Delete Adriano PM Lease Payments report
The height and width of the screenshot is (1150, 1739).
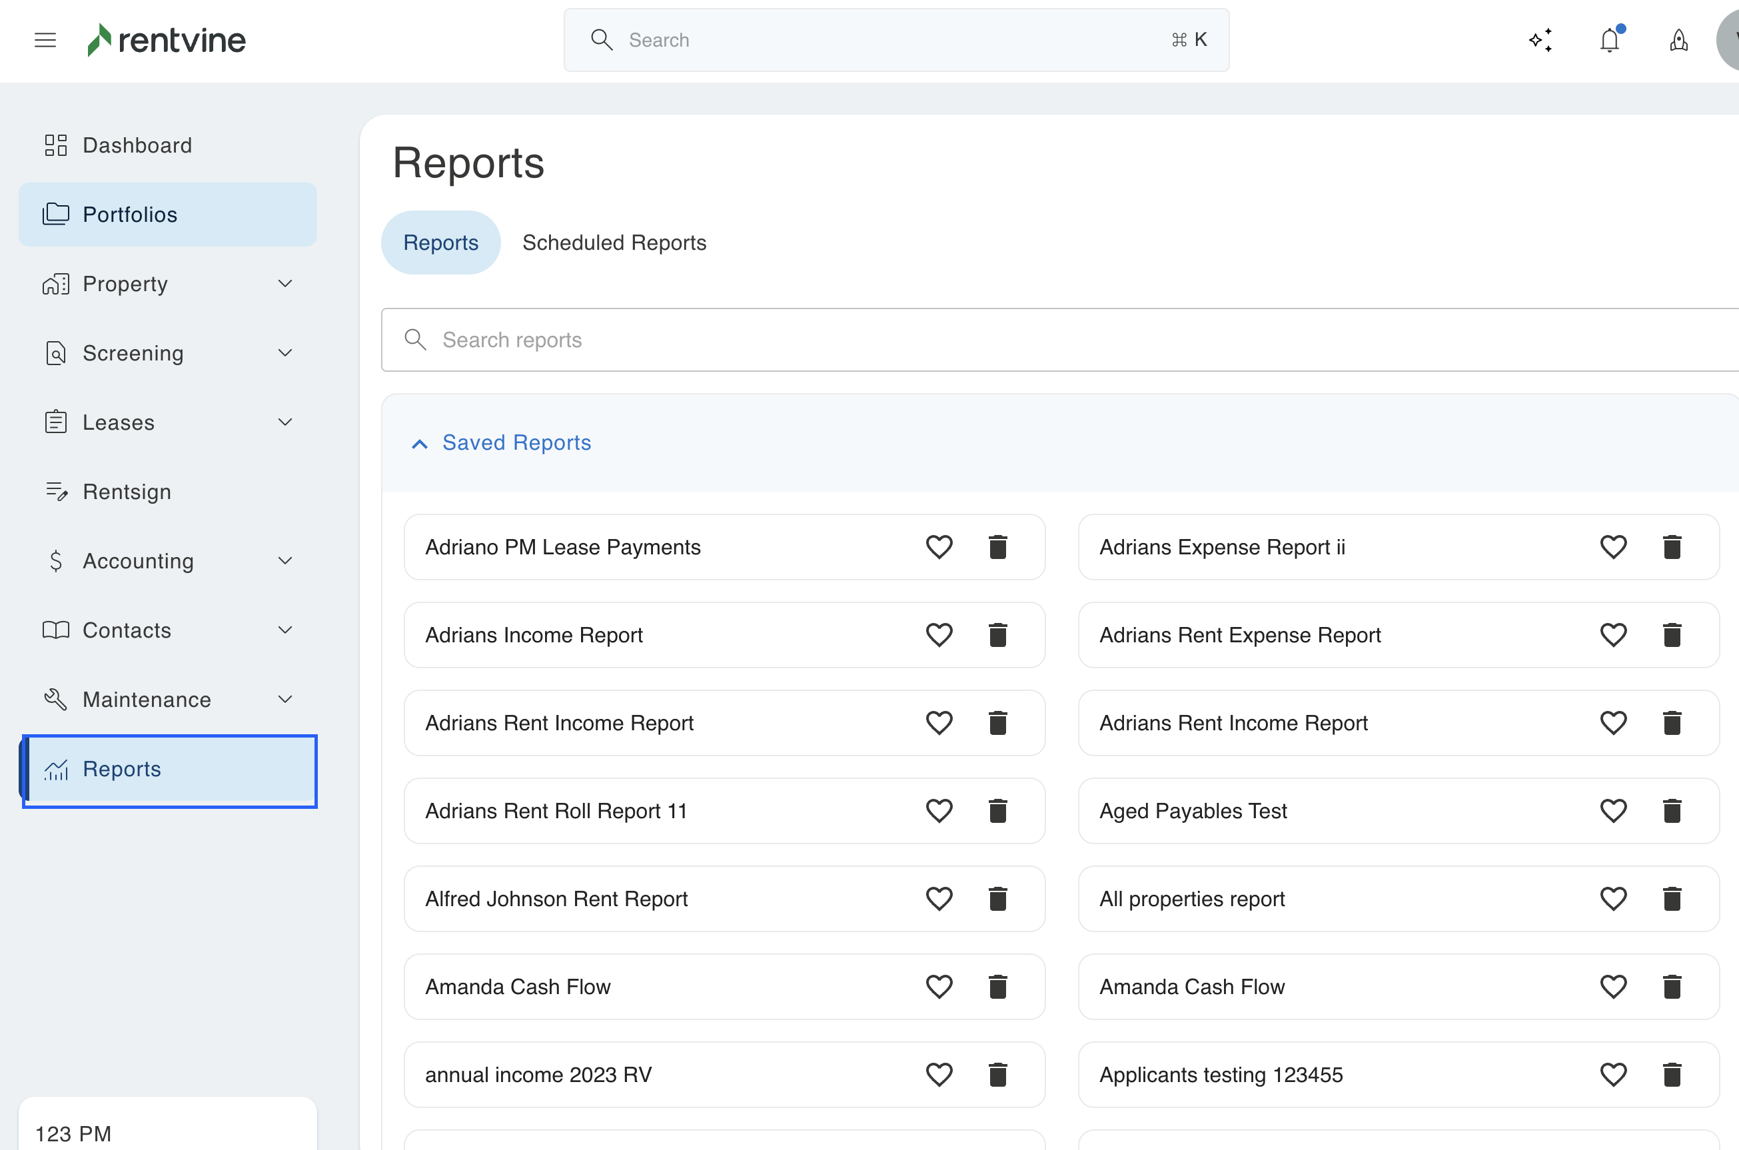click(997, 547)
